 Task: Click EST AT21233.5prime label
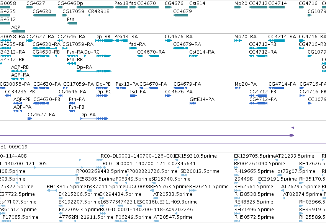point(295,156)
